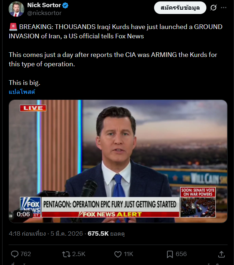Image resolution: width=234 pixels, height=265 pixels.
Task: Open the three-dot more options menu
Action: click(224, 8)
